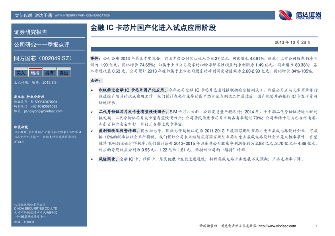Click the arrow bullet beside 风险因素

pyautogui.click(x=92, y=159)
